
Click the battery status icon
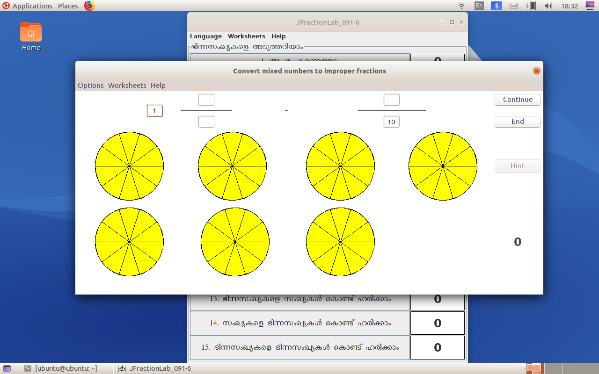coord(531,6)
